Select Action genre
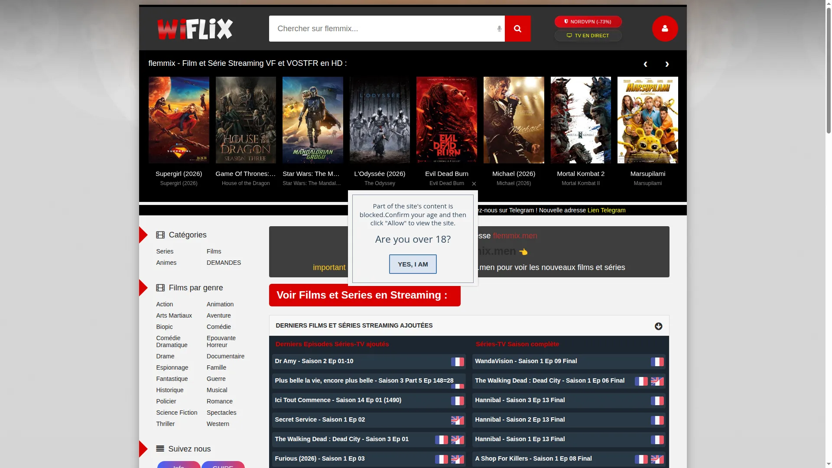This screenshot has height=468, width=832. click(x=164, y=304)
